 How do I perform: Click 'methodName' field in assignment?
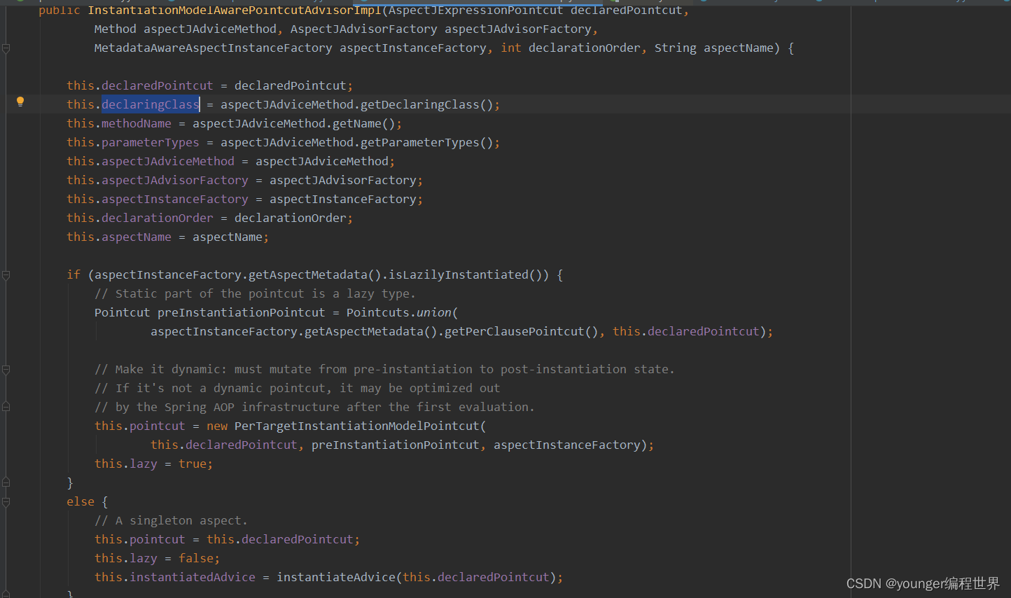tap(137, 123)
